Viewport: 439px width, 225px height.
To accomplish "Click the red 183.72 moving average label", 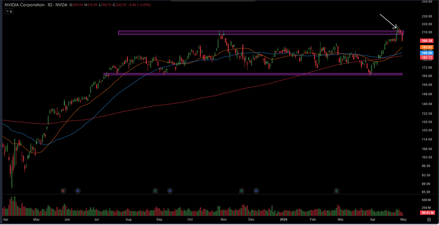I will [x=427, y=58].
